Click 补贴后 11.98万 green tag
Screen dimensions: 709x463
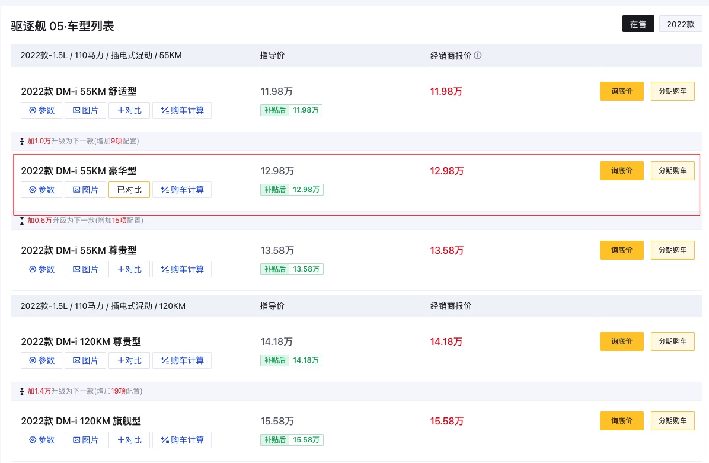[x=291, y=110]
